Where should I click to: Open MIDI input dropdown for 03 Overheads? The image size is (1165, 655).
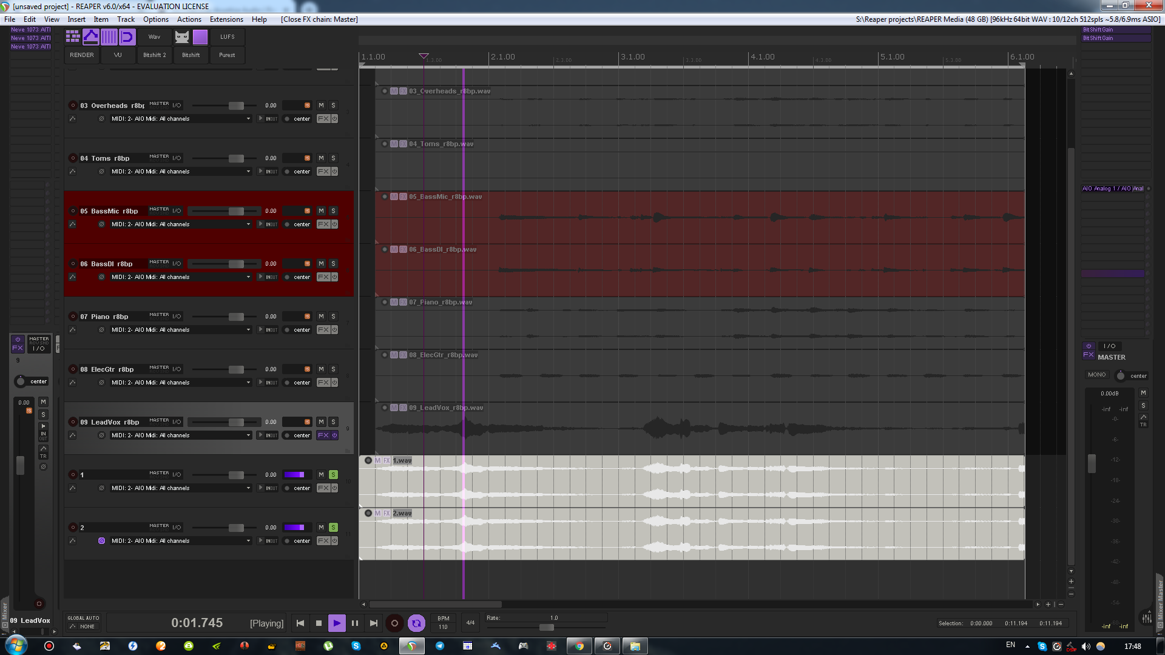coord(181,119)
